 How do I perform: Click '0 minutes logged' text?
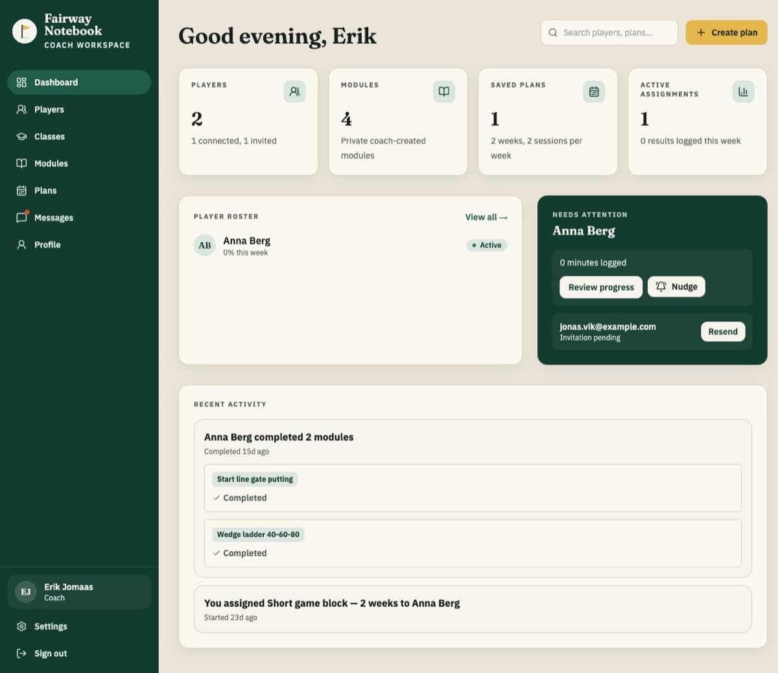click(593, 263)
